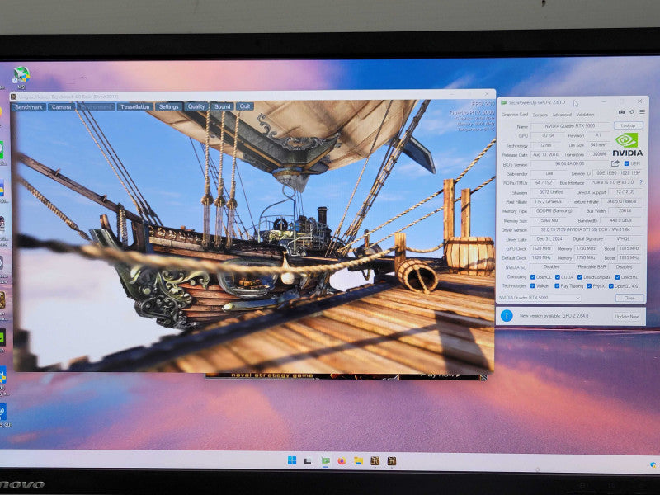Click the NVIDIA logo in GPU-Z
The width and height of the screenshot is (660, 495).
click(x=627, y=145)
